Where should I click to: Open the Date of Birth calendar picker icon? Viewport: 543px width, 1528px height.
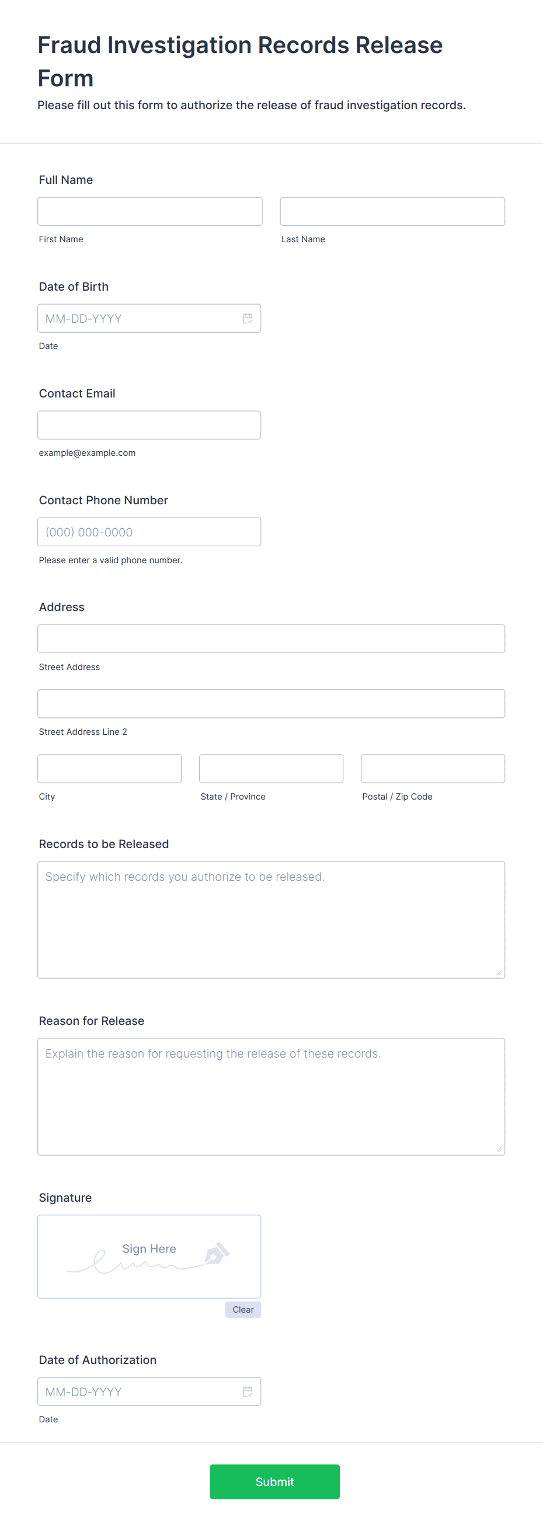pyautogui.click(x=248, y=319)
